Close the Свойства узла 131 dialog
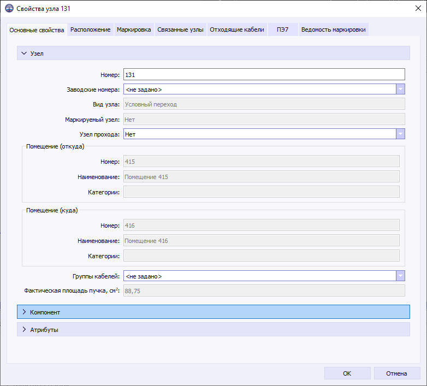Screen dimensions: 427x386 click(418, 8)
